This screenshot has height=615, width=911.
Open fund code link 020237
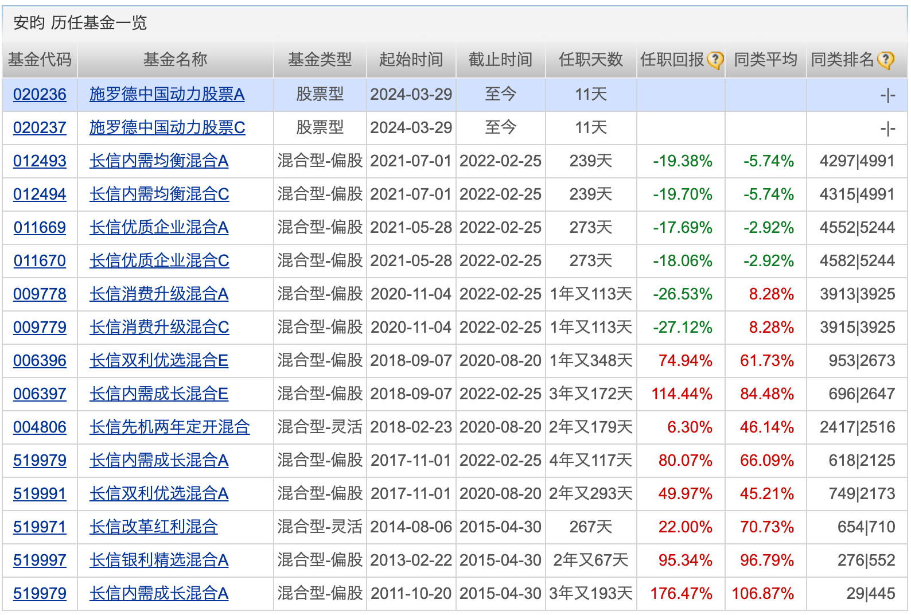pos(40,128)
